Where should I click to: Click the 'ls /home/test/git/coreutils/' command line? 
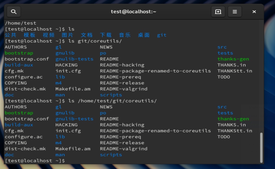[81, 101]
